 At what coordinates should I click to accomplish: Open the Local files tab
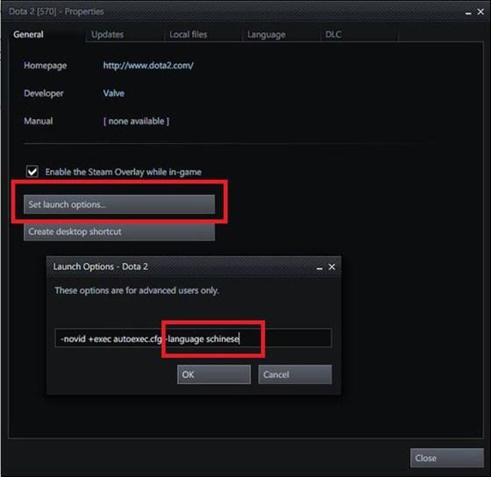pyautogui.click(x=189, y=34)
